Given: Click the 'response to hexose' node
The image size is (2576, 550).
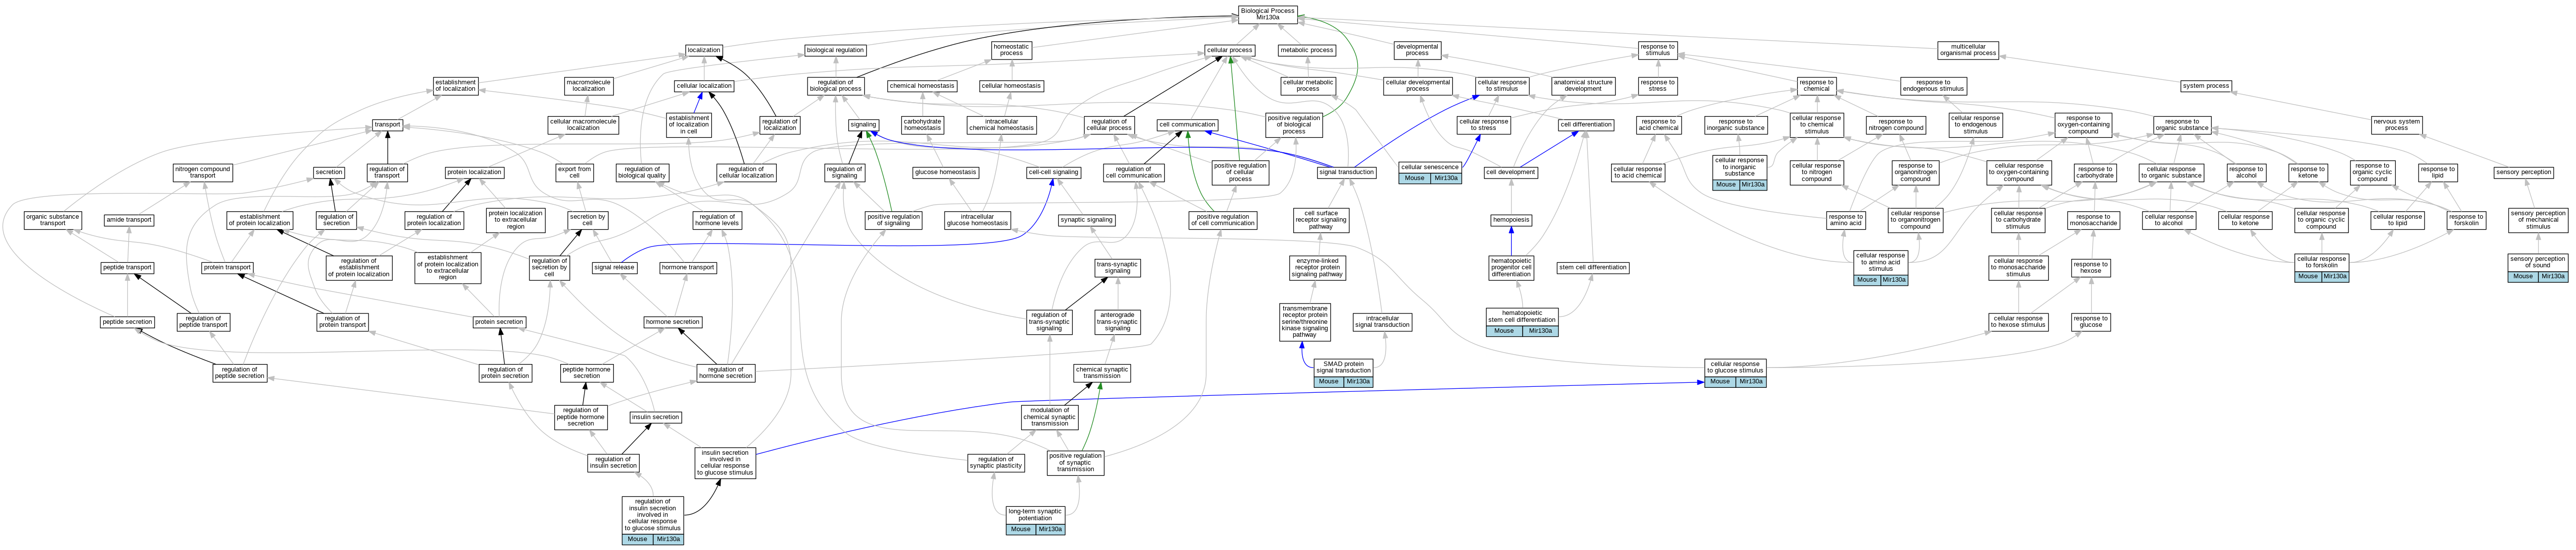Looking at the screenshot, I should click(2090, 267).
